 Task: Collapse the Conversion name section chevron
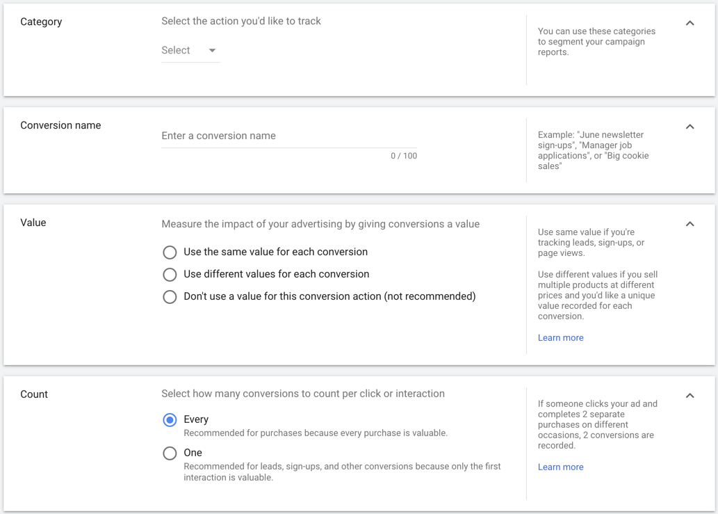click(690, 127)
